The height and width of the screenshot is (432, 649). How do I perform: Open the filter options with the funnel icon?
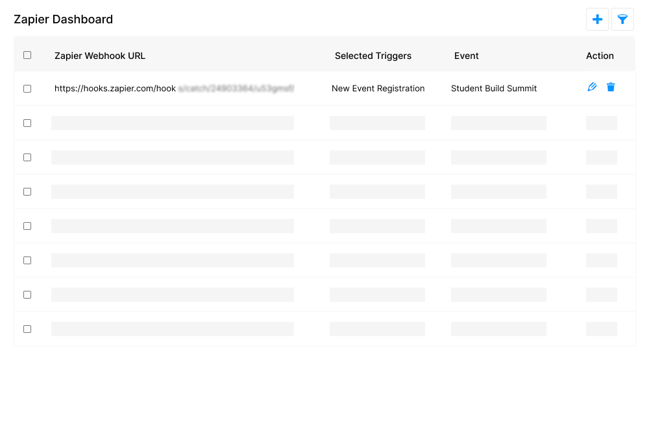click(622, 19)
